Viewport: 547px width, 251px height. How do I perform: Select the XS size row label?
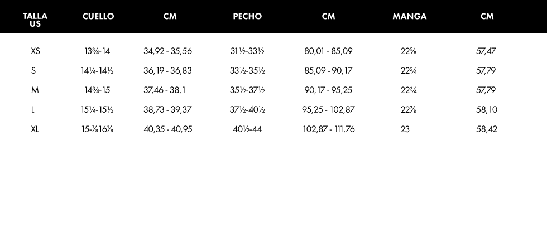36,51
